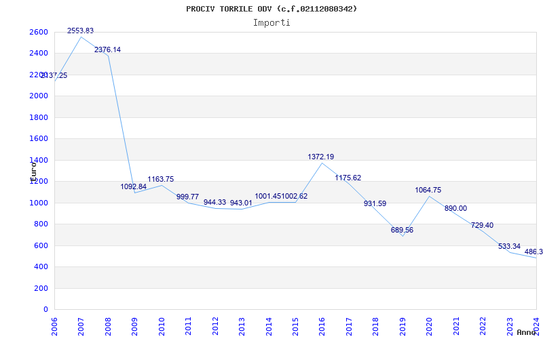Viewport: 543px width, 339px height.
Task: Select the 1001.45 value label
Action: tap(268, 197)
